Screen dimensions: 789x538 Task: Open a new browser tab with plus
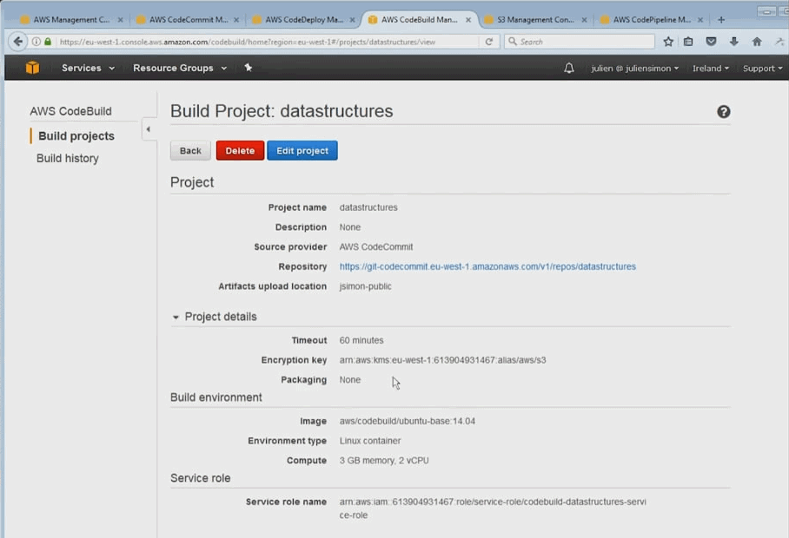click(x=721, y=20)
